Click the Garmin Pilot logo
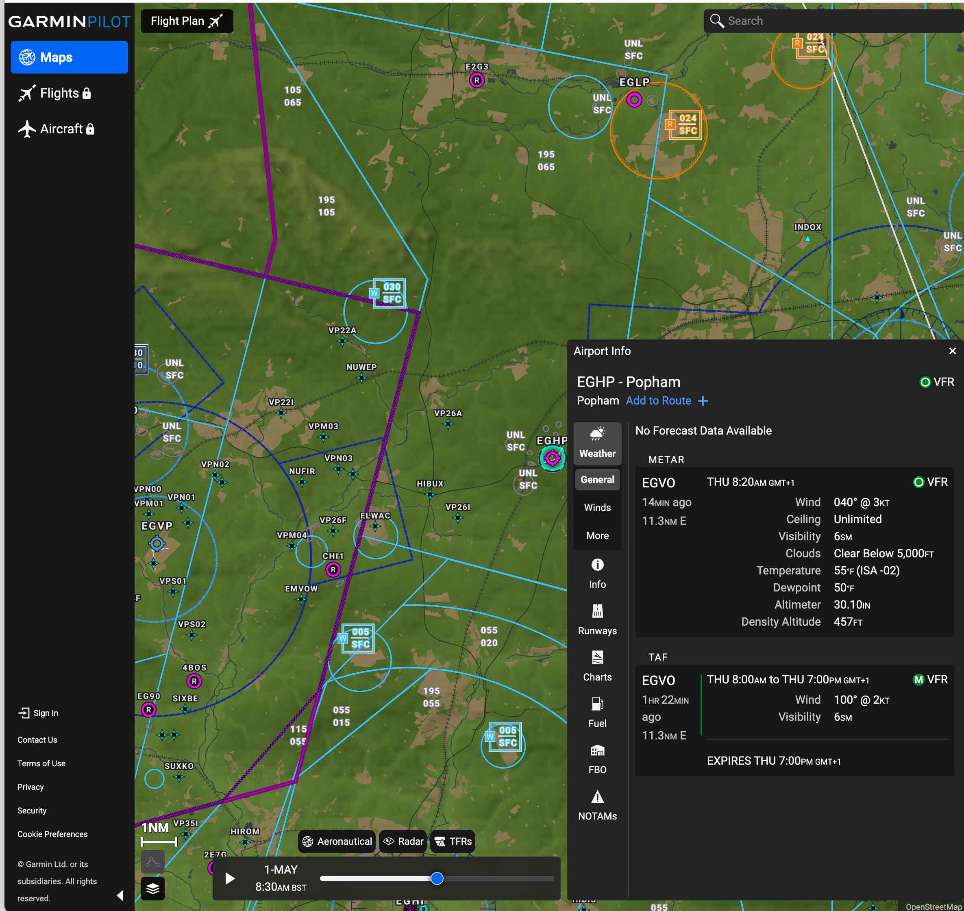 click(70, 22)
